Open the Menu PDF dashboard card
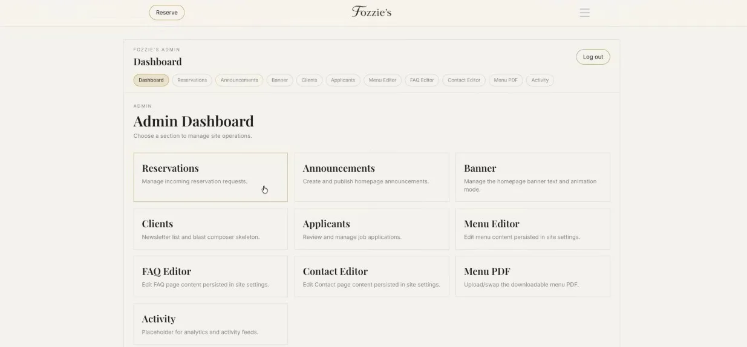 [x=533, y=276]
